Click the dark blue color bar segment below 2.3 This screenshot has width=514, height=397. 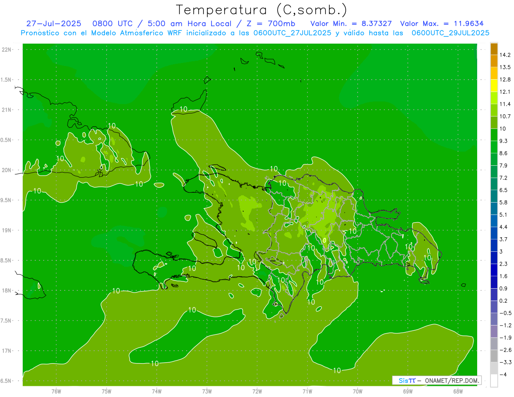click(494, 270)
